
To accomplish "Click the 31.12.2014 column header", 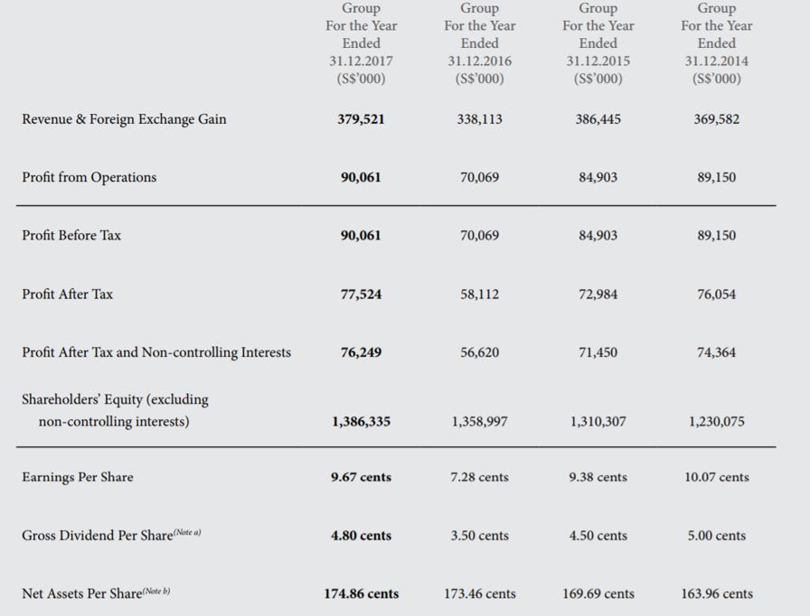I will pyautogui.click(x=716, y=61).
